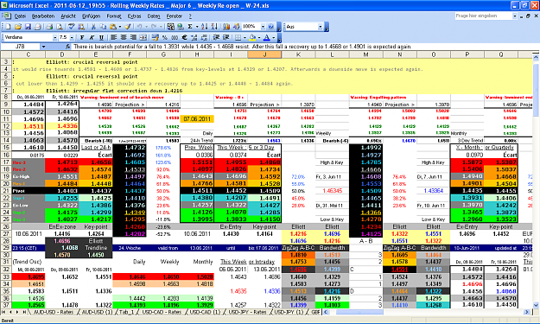Screen dimensions: 540x324
Task: Click the New workbook icon
Action: tap(8, 27)
